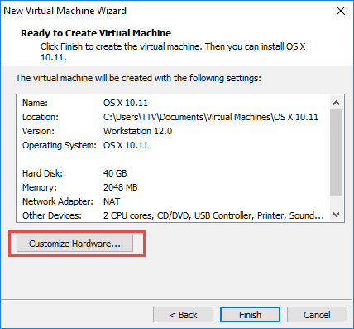Open the Customize Hardware dialog
The height and width of the screenshot is (329, 354).
[x=74, y=244]
